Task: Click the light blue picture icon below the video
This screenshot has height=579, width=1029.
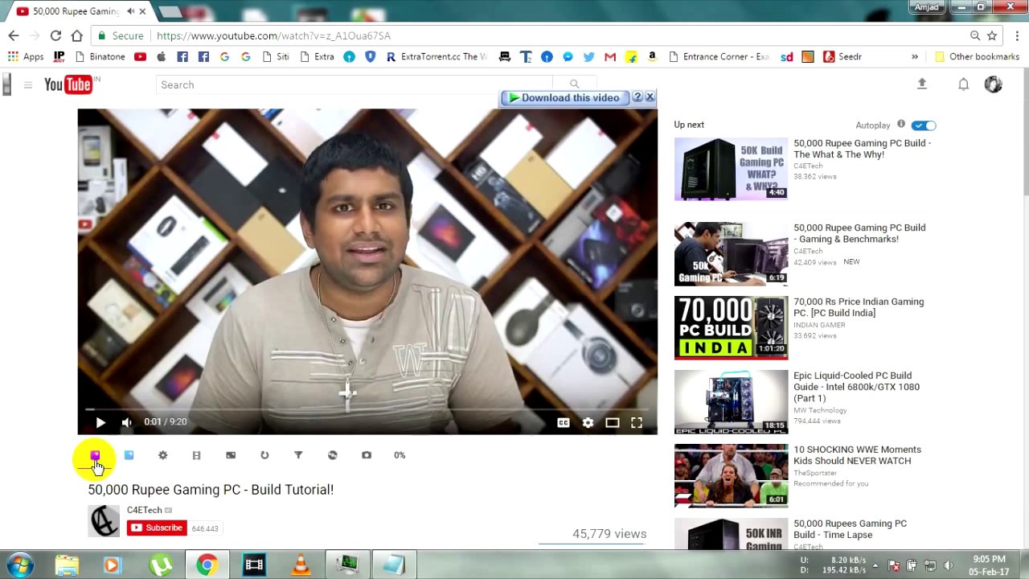Action: (x=129, y=455)
